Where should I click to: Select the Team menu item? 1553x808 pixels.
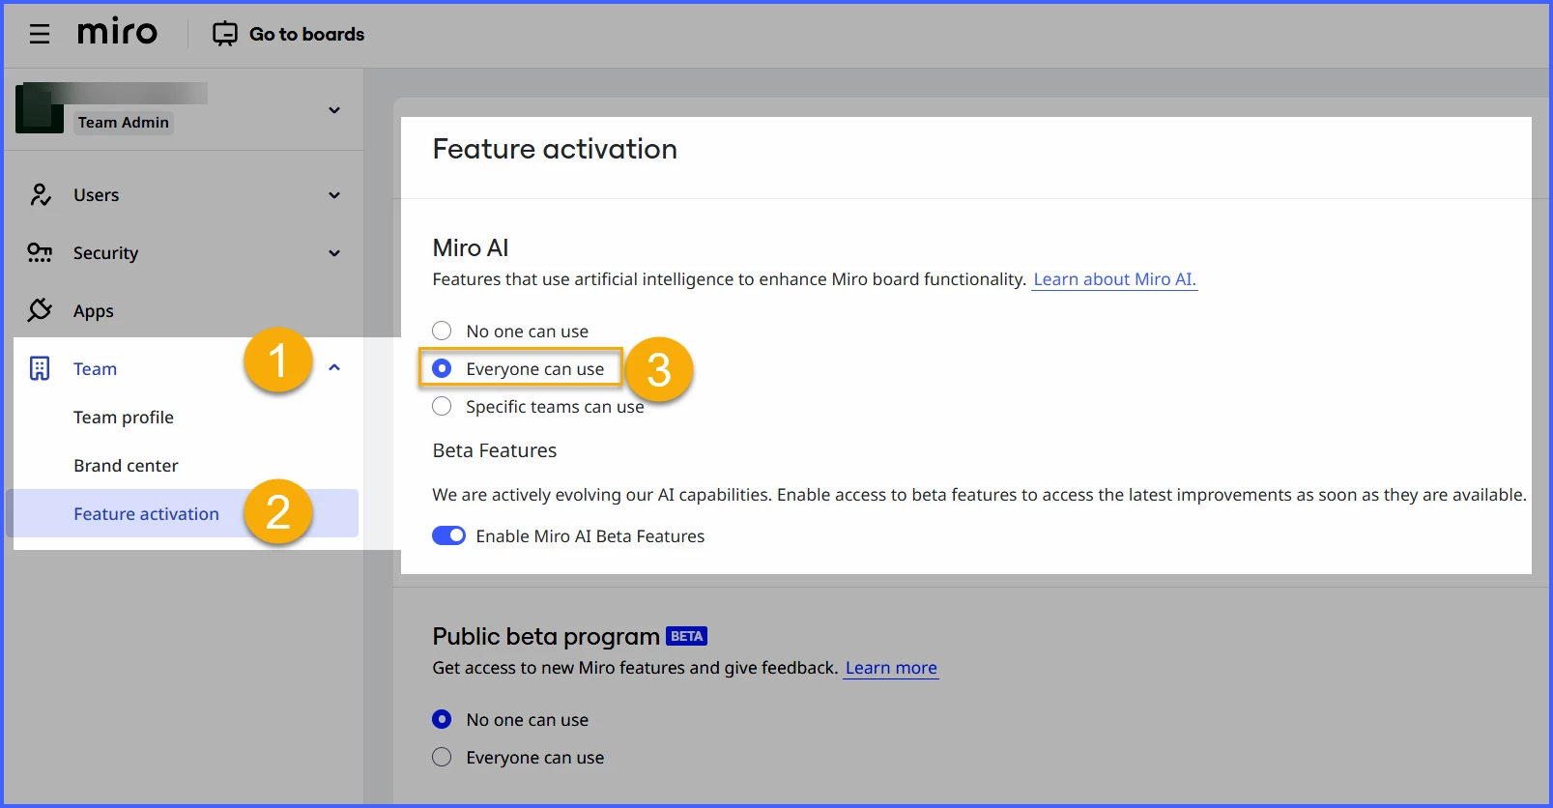click(95, 369)
